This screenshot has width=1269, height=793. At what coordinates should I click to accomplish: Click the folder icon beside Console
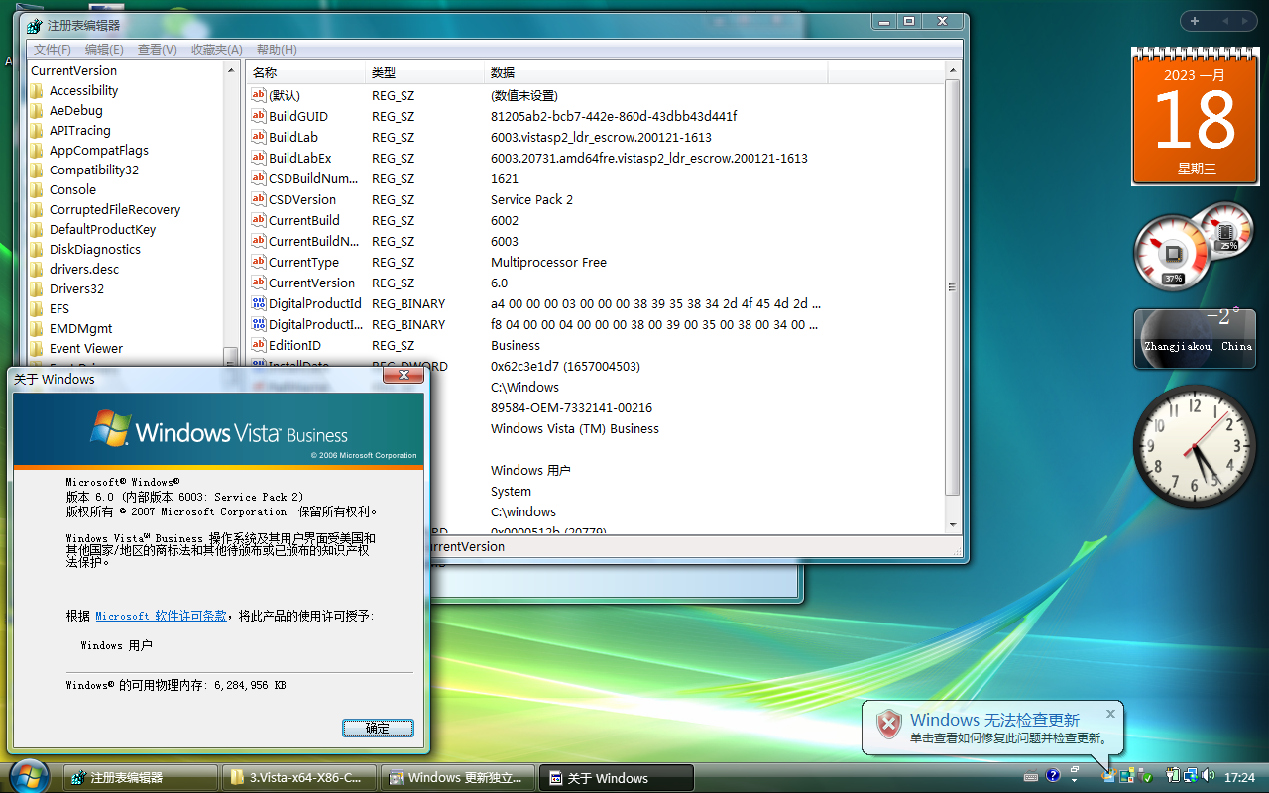click(37, 189)
